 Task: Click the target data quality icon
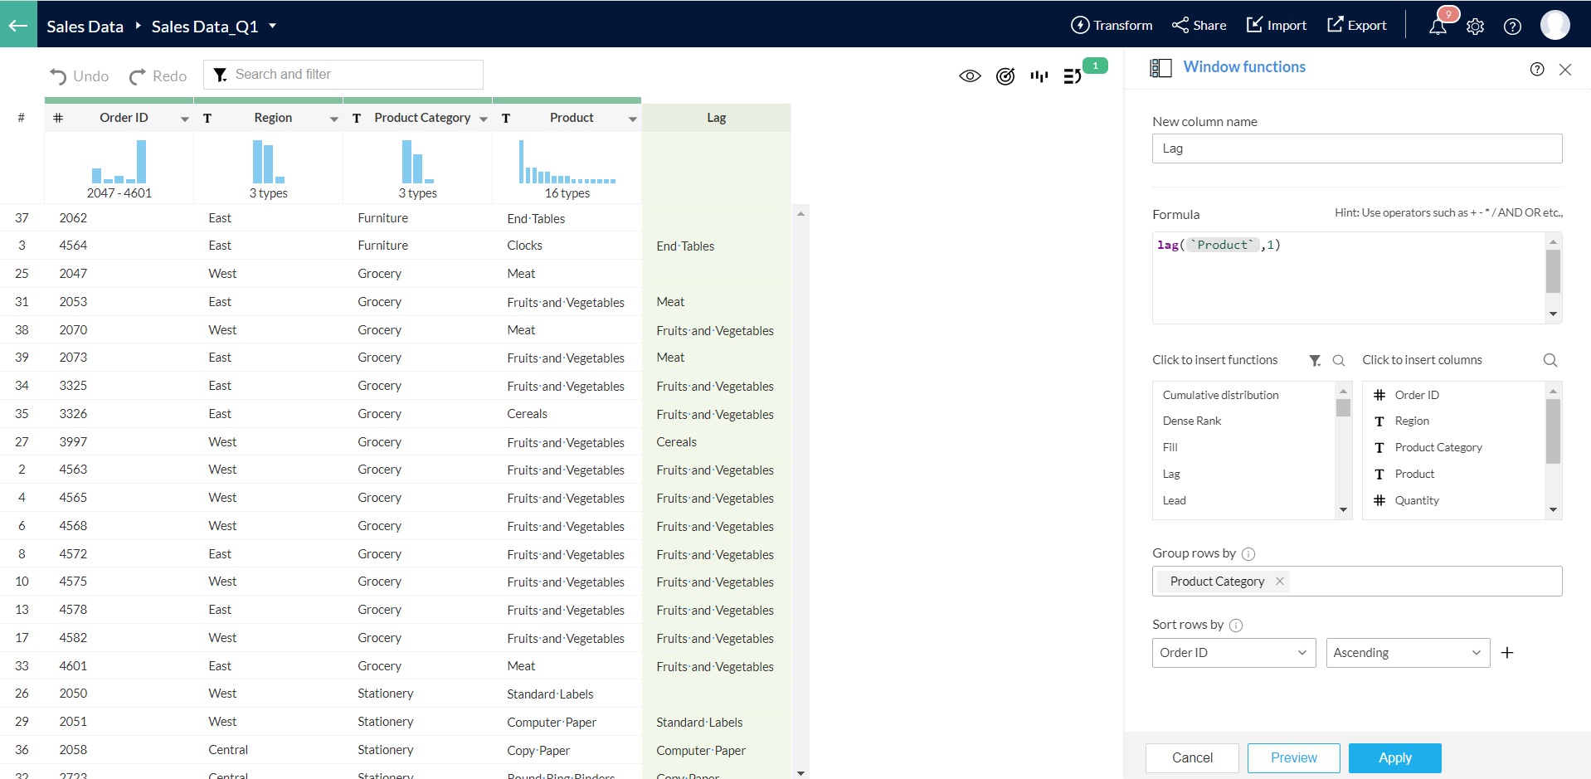[x=1005, y=76]
